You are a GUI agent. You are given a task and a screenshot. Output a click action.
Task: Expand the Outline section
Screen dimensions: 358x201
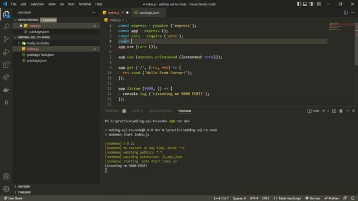pyautogui.click(x=56, y=186)
